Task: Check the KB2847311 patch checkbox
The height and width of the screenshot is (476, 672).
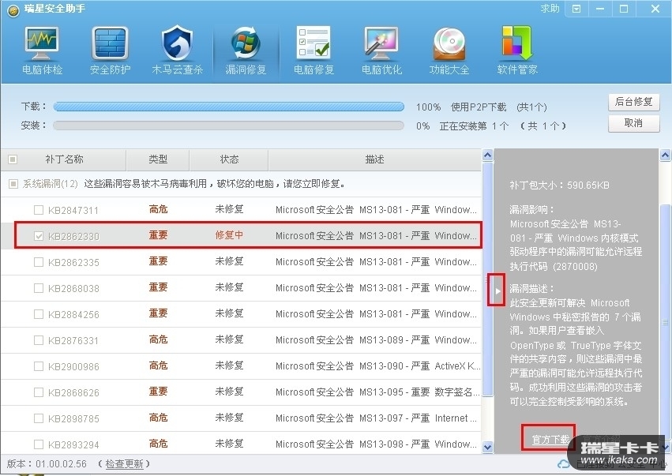Action: click(39, 210)
